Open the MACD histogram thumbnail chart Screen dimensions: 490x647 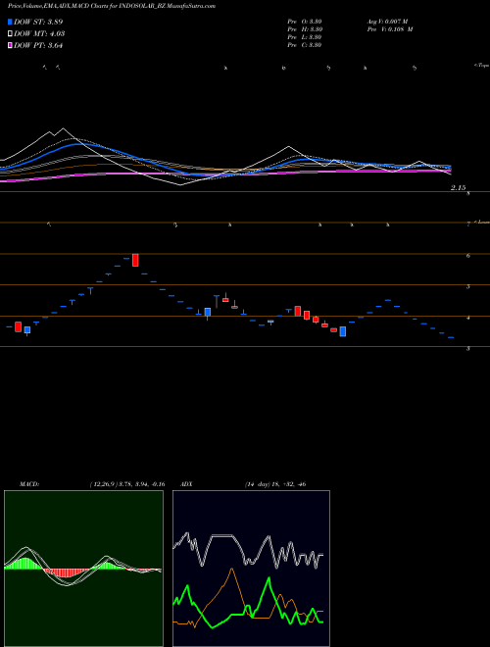click(x=83, y=569)
